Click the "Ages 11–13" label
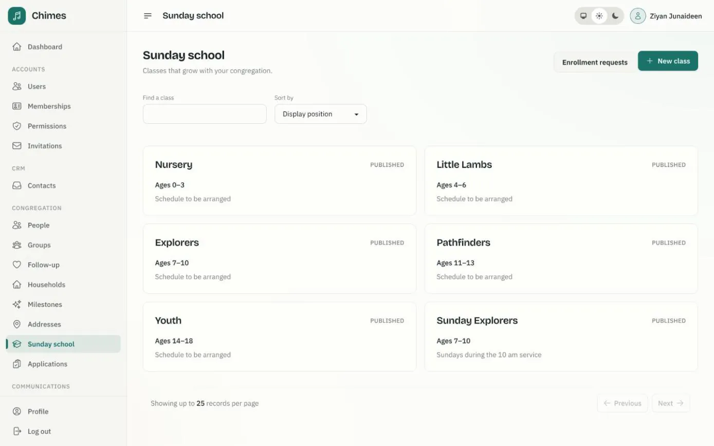 pos(455,263)
